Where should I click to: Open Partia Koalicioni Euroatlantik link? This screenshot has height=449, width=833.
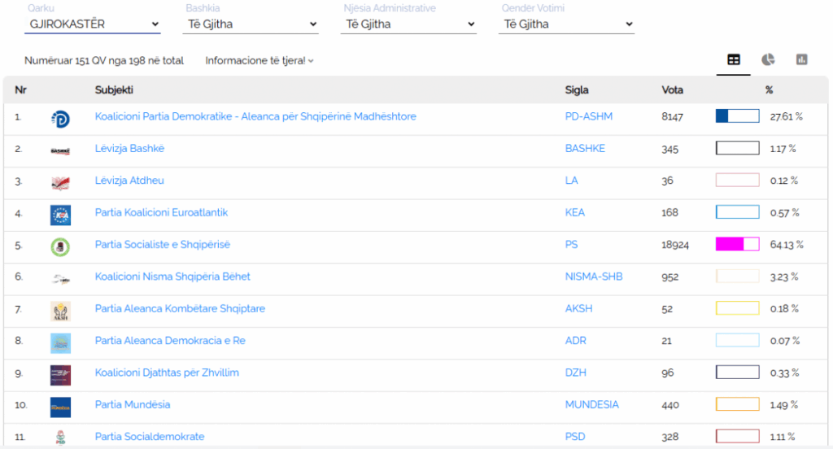pos(161,212)
